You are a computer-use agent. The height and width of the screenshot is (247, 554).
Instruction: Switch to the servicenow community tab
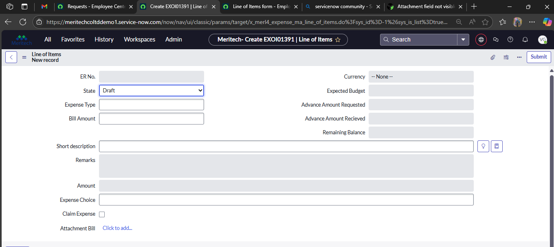tap(343, 7)
